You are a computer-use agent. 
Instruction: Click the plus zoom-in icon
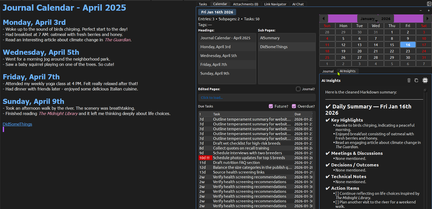point(428,11)
